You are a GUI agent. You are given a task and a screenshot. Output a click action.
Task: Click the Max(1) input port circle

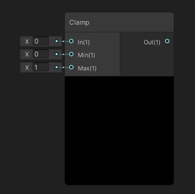71,67
